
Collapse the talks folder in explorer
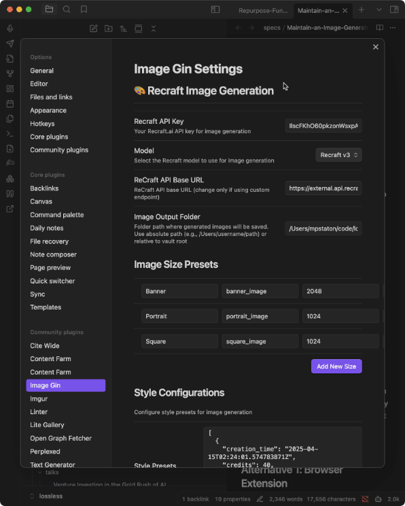[x=40, y=472]
